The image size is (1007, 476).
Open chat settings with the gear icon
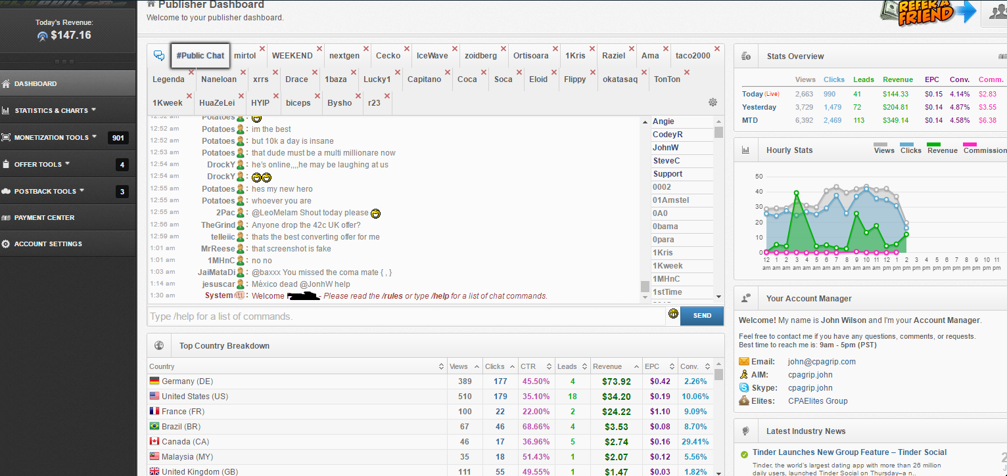coord(713,102)
